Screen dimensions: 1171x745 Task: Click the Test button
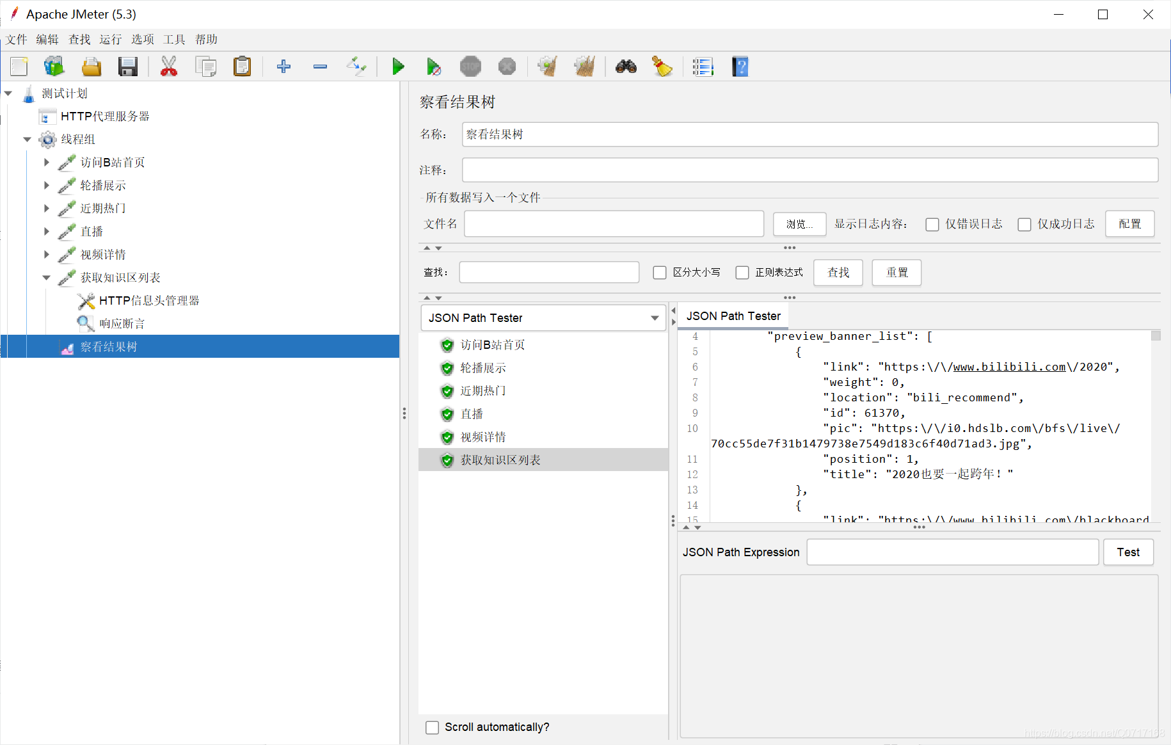point(1129,552)
